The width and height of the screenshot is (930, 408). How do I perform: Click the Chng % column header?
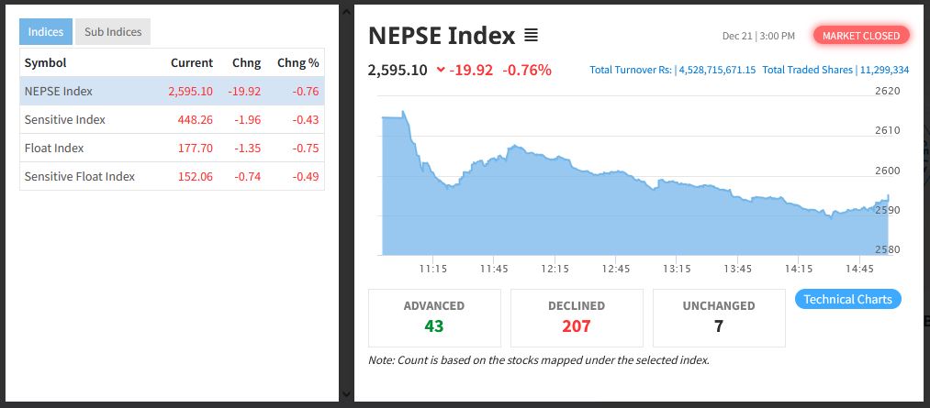coord(297,63)
